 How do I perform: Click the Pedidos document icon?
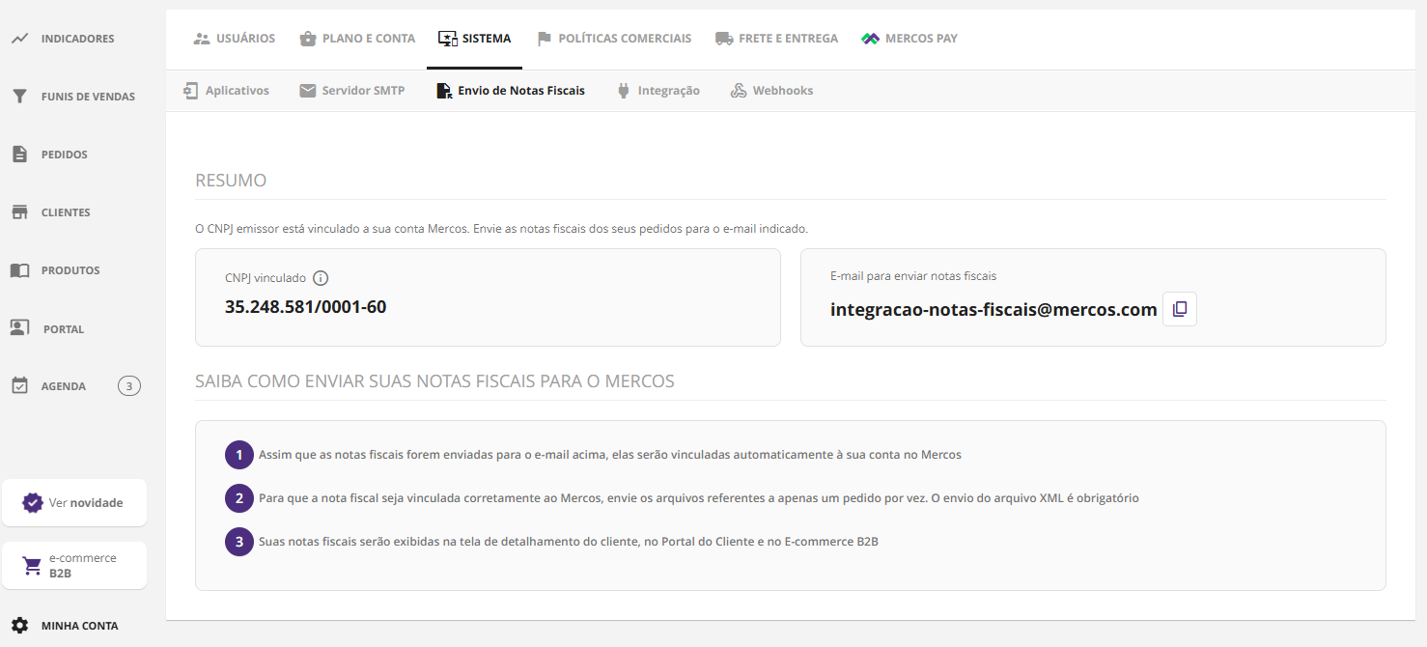click(x=19, y=155)
